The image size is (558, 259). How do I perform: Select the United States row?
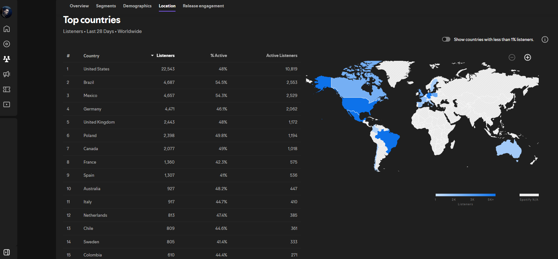tap(182, 69)
